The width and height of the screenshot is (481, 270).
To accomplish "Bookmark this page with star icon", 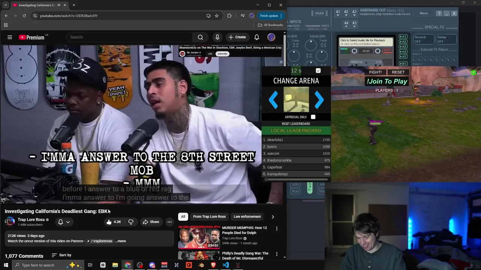I will [217, 16].
